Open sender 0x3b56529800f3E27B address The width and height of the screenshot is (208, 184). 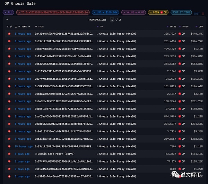(x=64, y=124)
